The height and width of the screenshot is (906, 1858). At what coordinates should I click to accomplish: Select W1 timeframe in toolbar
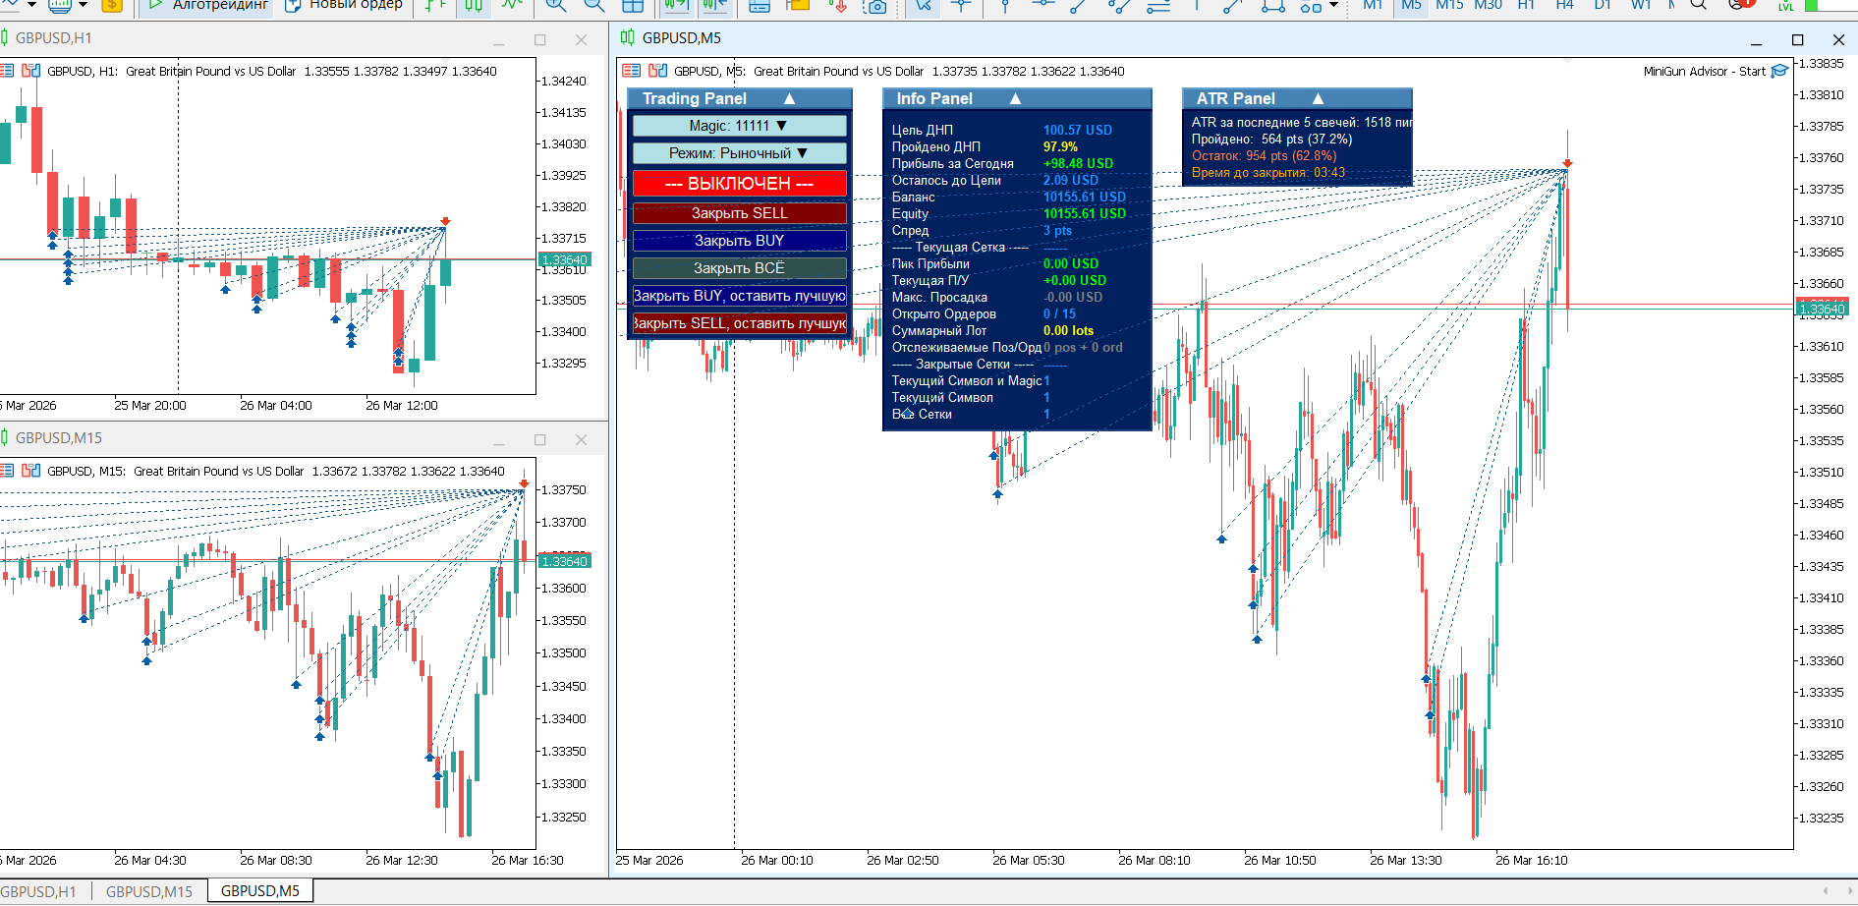tap(1641, 5)
